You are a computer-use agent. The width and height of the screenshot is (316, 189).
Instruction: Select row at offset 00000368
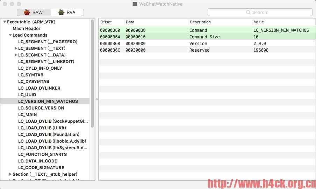click(x=207, y=44)
